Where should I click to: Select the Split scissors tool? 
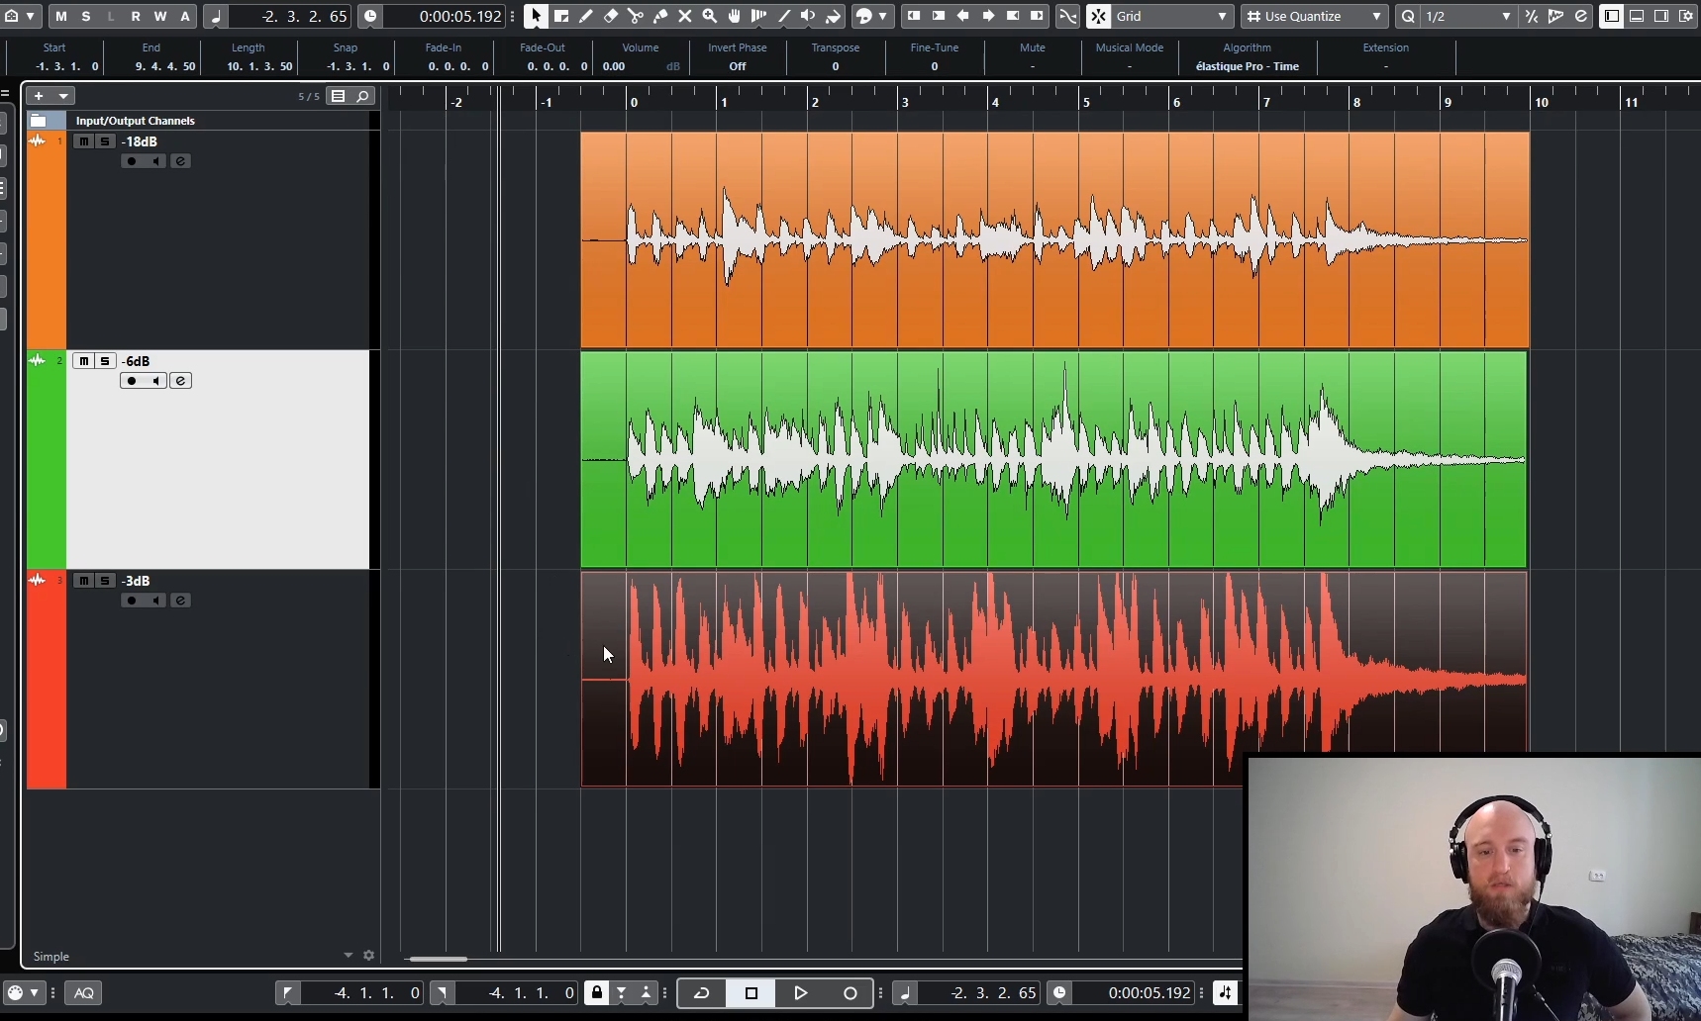[636, 16]
